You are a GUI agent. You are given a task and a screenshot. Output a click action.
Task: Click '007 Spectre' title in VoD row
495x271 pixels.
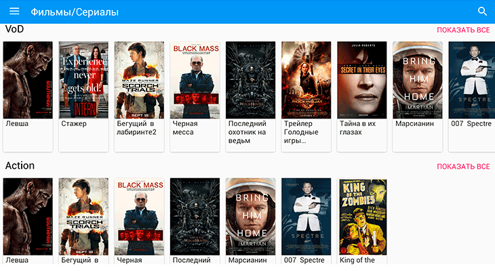(x=471, y=124)
